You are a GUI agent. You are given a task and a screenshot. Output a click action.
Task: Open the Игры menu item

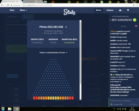click(12, 10)
